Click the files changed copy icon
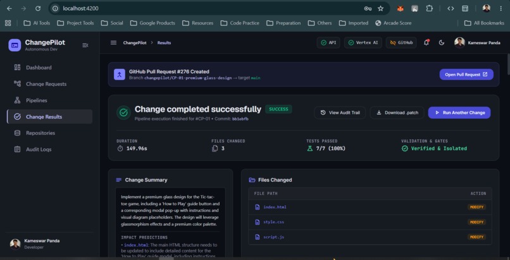Image resolution: width=510 pixels, height=260 pixels. point(215,148)
